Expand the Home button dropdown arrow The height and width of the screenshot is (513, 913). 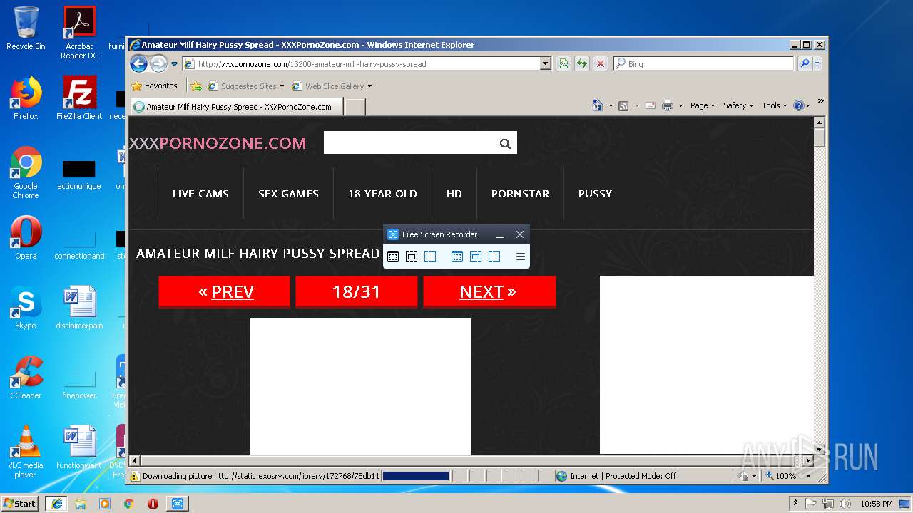click(x=611, y=105)
